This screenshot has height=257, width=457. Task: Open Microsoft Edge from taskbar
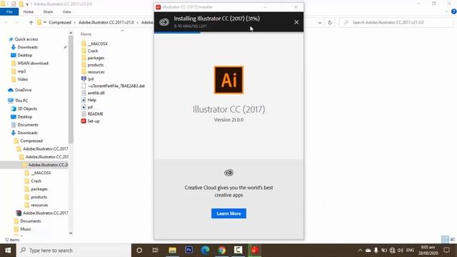(205, 251)
